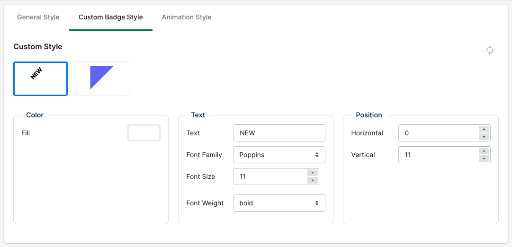Click the badge Text input field

pos(279,133)
